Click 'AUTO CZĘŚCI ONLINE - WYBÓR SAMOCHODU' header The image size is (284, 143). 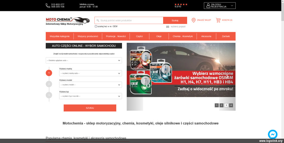[84, 46]
